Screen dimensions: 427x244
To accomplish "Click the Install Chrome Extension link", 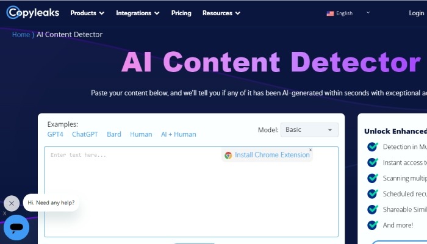I will tap(272, 155).
